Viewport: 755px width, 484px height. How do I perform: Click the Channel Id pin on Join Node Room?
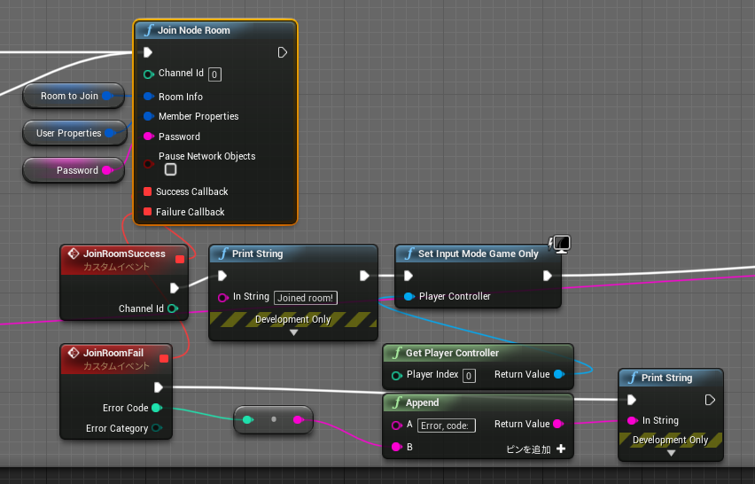[x=148, y=74]
